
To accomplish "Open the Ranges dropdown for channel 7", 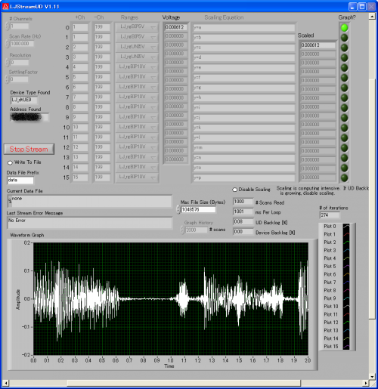I will [x=137, y=97].
